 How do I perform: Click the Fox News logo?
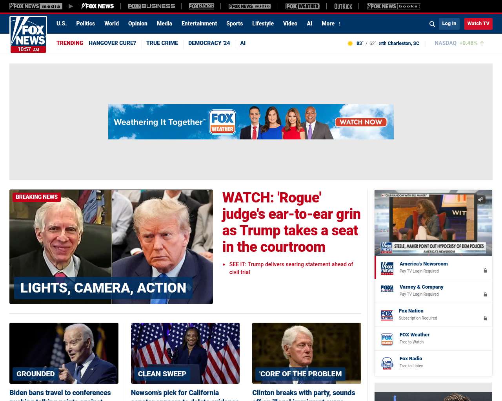point(28,34)
